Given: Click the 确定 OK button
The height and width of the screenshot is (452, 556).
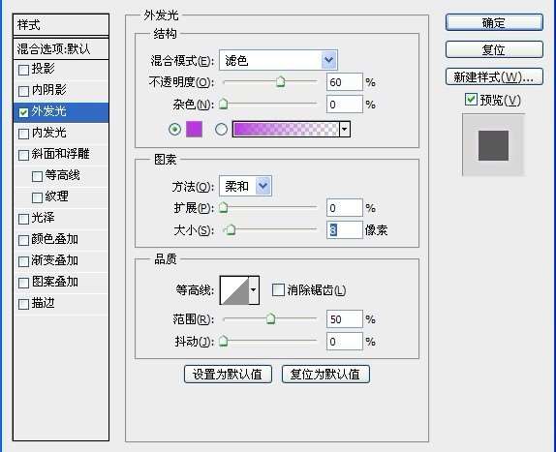Looking at the screenshot, I should (x=494, y=22).
